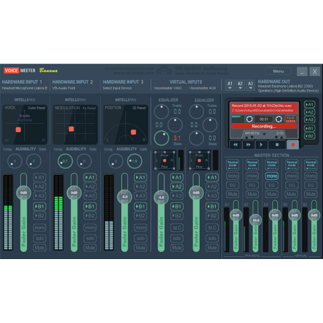Solo Hardware Input 3
323x323 pixels.
pos(141,238)
